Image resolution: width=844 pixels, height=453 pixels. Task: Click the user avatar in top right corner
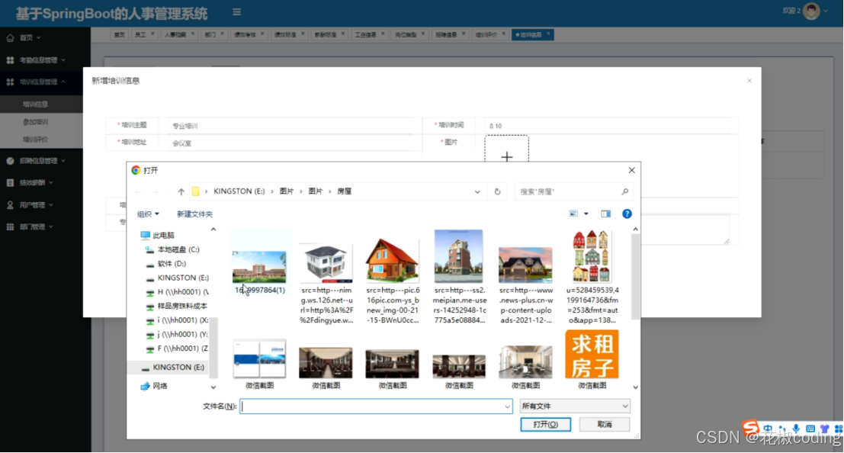click(810, 11)
